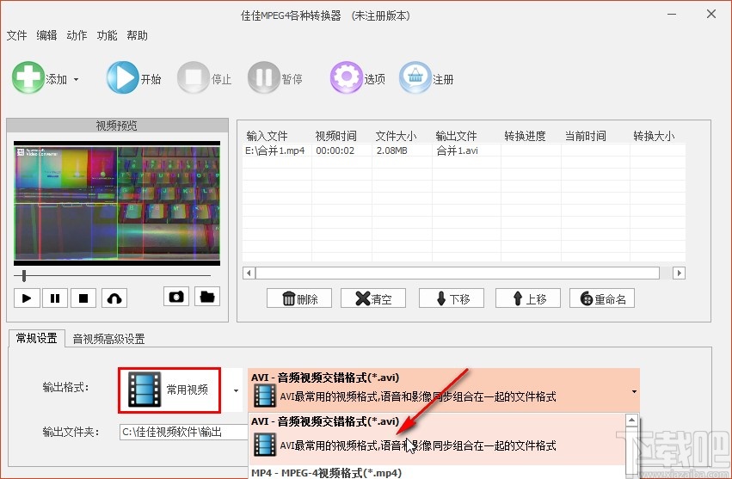Pause the preview video
This screenshot has width=732, height=479.
point(55,298)
